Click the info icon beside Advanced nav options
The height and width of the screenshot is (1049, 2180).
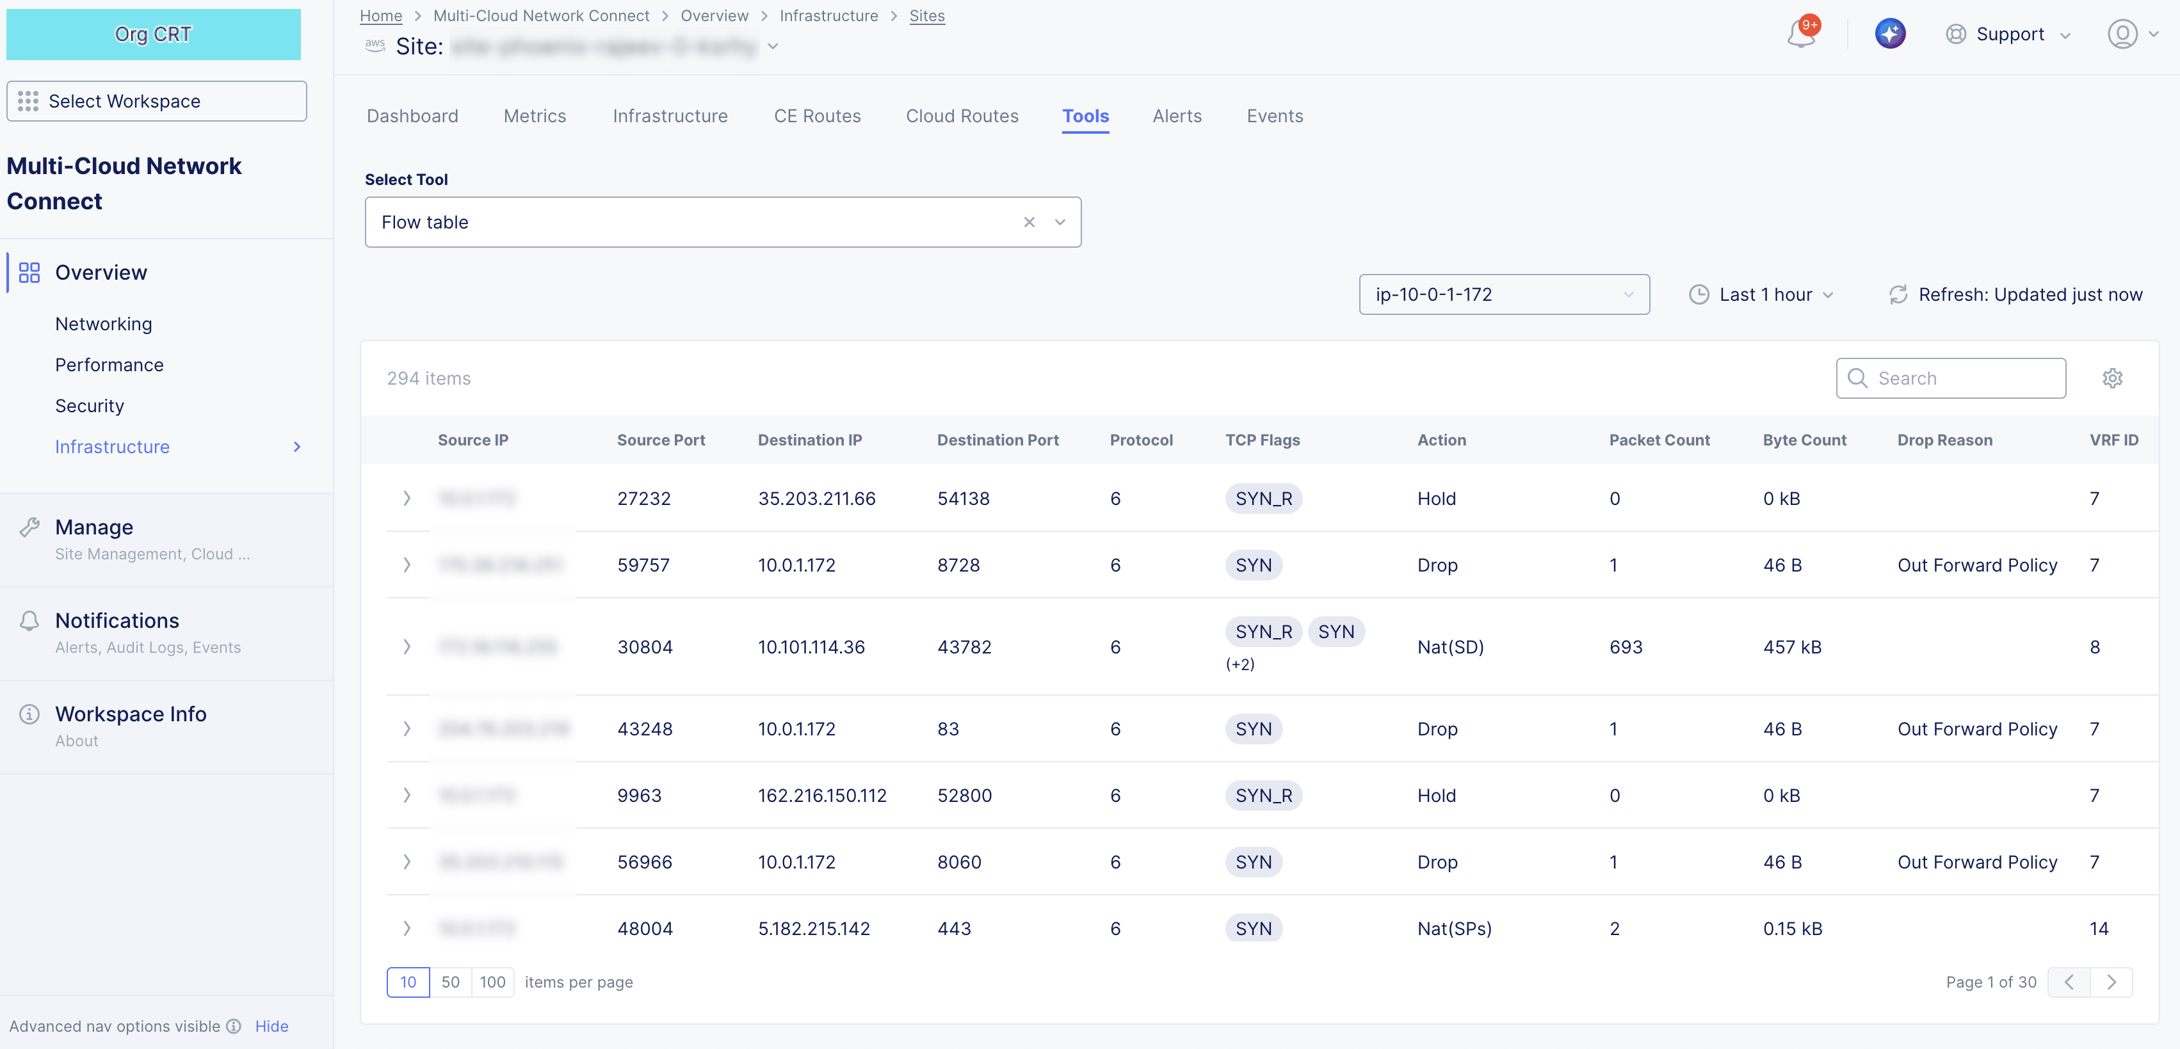[x=234, y=1026]
